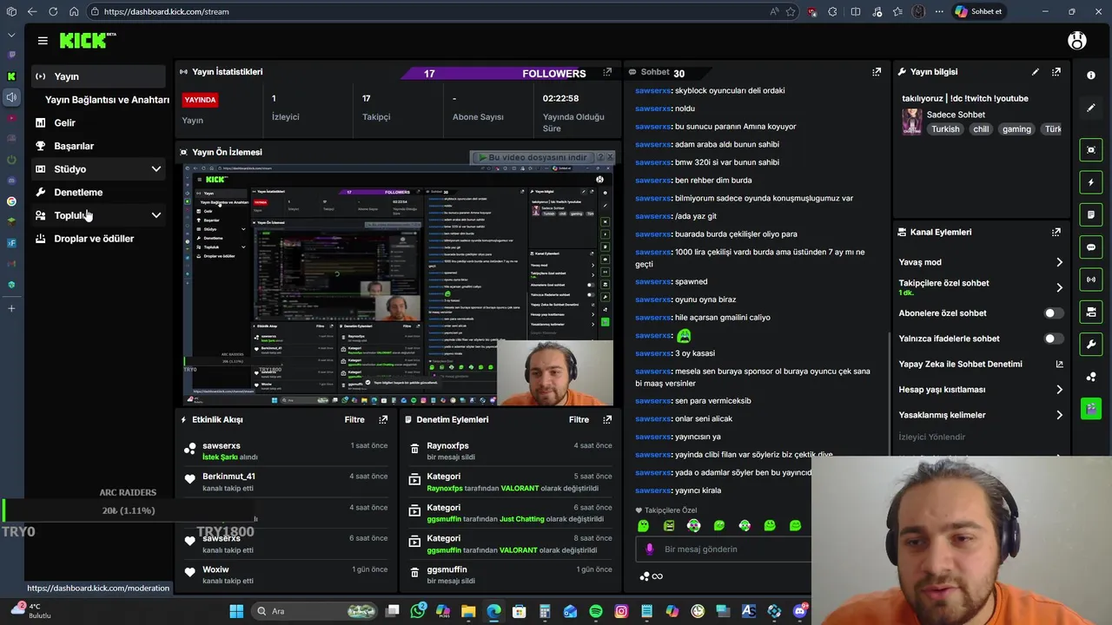Toggle the document widget in the right rail

pyautogui.click(x=1091, y=214)
